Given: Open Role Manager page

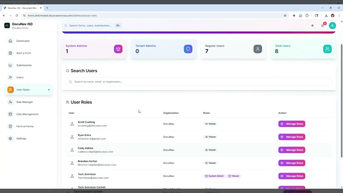Looking at the screenshot, I should tap(28, 102).
